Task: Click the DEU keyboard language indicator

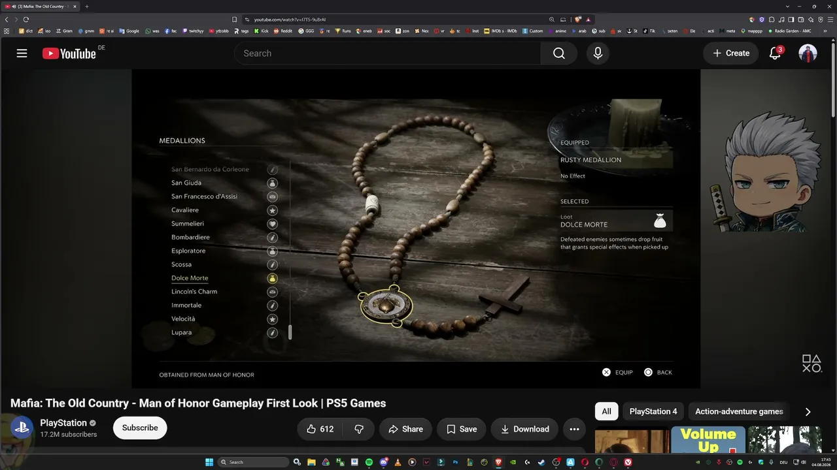Action: 783,462
